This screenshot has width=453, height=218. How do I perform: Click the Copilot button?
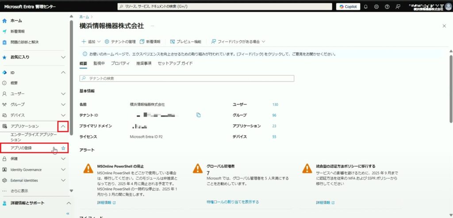348,7
